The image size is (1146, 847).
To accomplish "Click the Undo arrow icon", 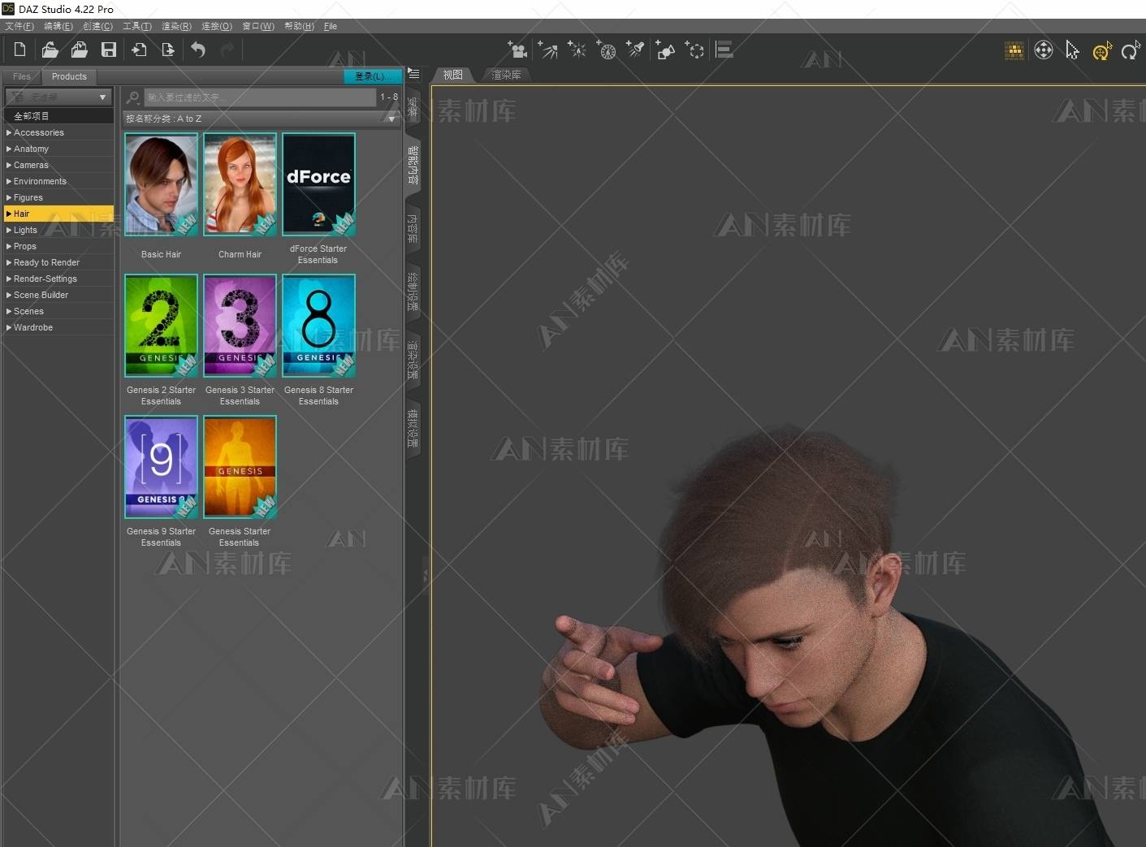I will coord(198,50).
